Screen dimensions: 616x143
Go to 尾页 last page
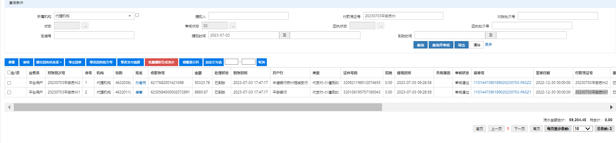536,129
